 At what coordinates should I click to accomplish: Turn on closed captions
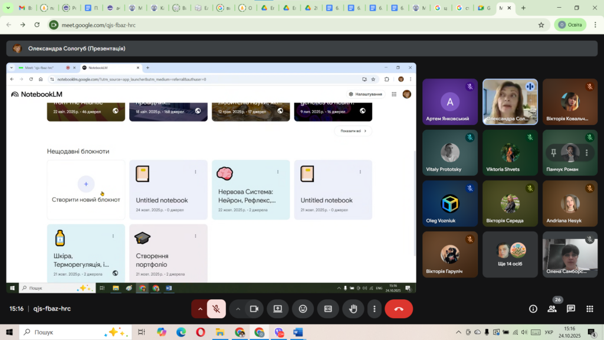coord(327,309)
